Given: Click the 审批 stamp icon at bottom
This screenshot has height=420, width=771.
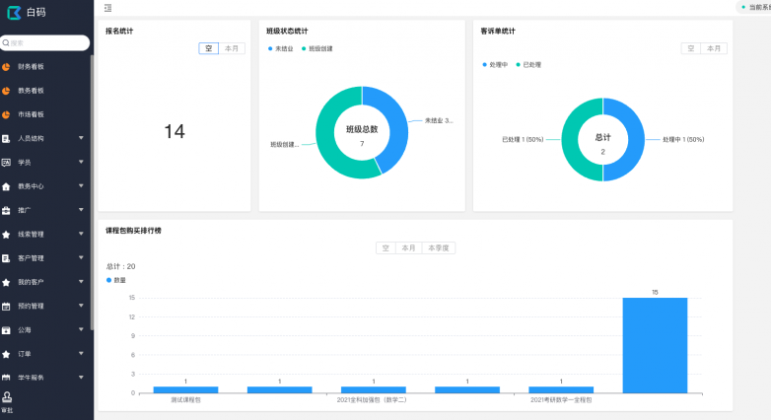Looking at the screenshot, I should point(7,396).
